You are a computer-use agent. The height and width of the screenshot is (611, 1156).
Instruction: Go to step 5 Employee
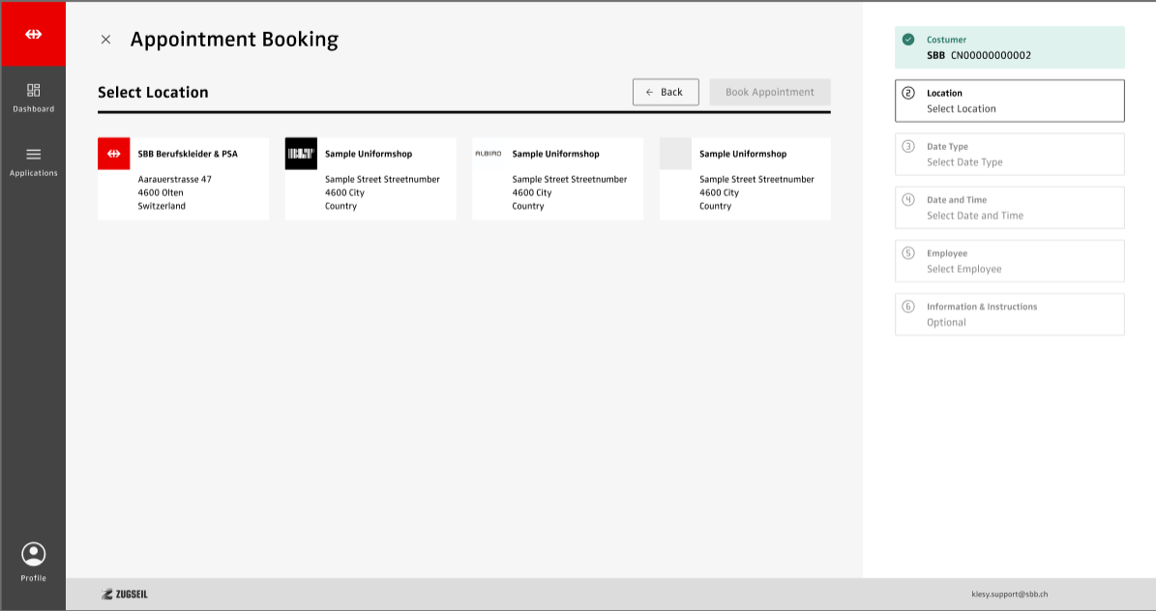(x=1009, y=261)
